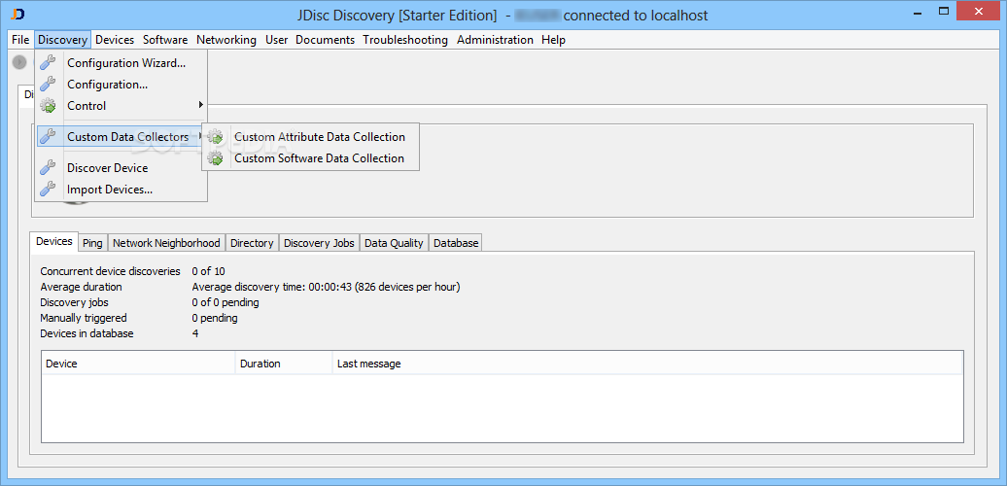Click the grey play button in toolbar

tap(19, 62)
